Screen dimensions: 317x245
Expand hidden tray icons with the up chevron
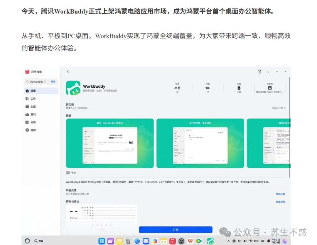click(228, 241)
